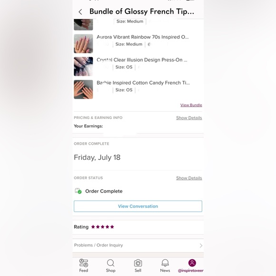Tap the Sell camera icon
The image size is (276, 276).
pos(138,263)
